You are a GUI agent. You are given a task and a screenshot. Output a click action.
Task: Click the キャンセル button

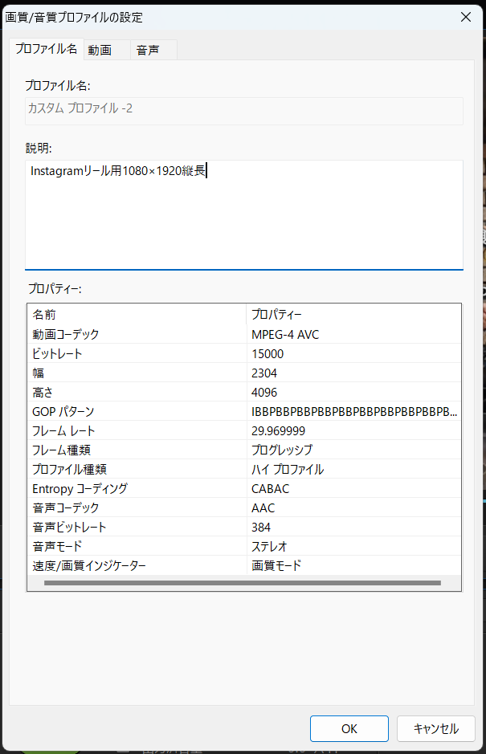tap(436, 728)
